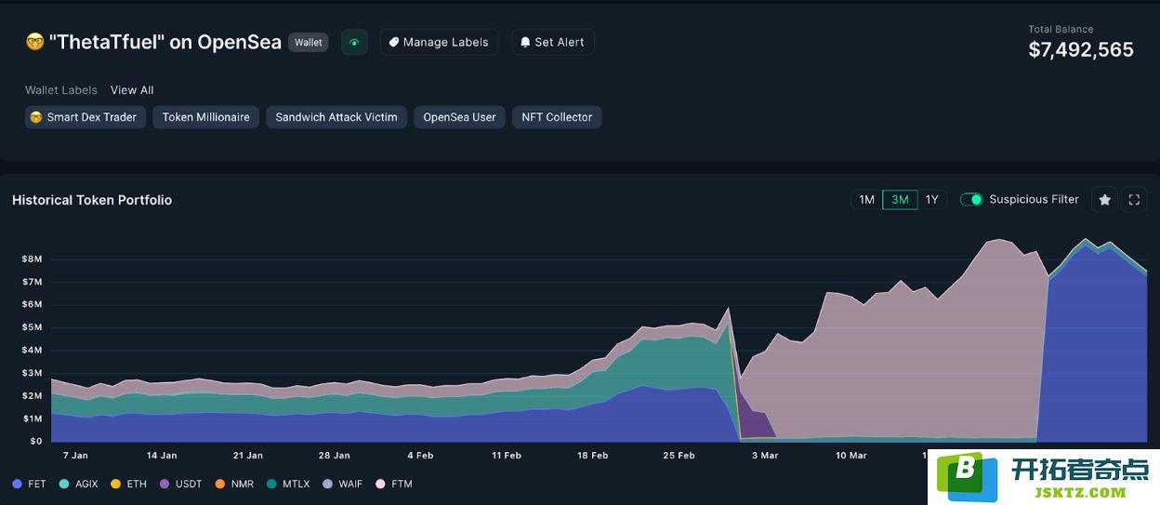Click the Total Balance value $7,492,565
Viewport: 1160px width, 505px height.
(x=1081, y=50)
